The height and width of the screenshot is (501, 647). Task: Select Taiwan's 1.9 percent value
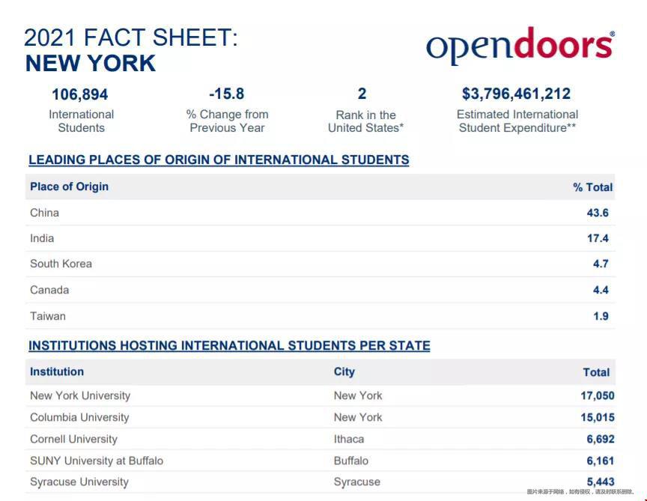click(x=601, y=317)
